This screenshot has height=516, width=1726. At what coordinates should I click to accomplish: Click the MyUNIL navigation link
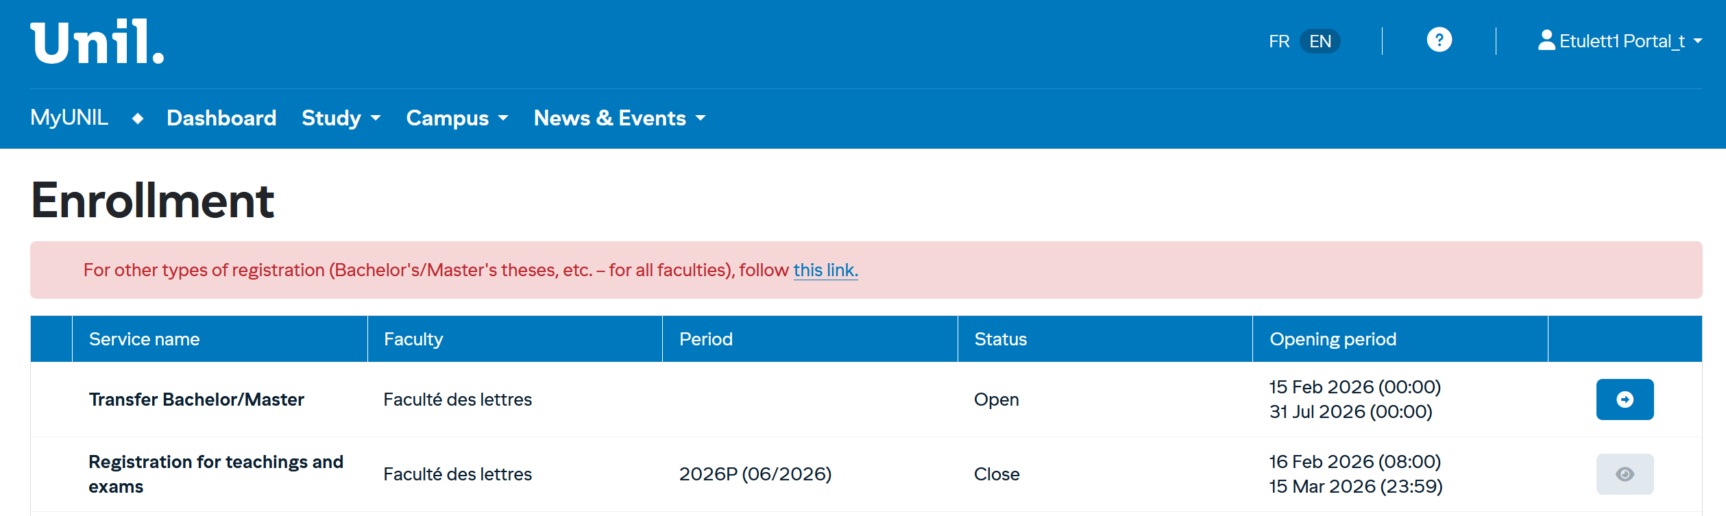(x=69, y=118)
